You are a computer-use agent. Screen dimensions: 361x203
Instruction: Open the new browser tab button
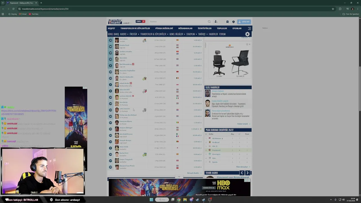pos(41,3)
